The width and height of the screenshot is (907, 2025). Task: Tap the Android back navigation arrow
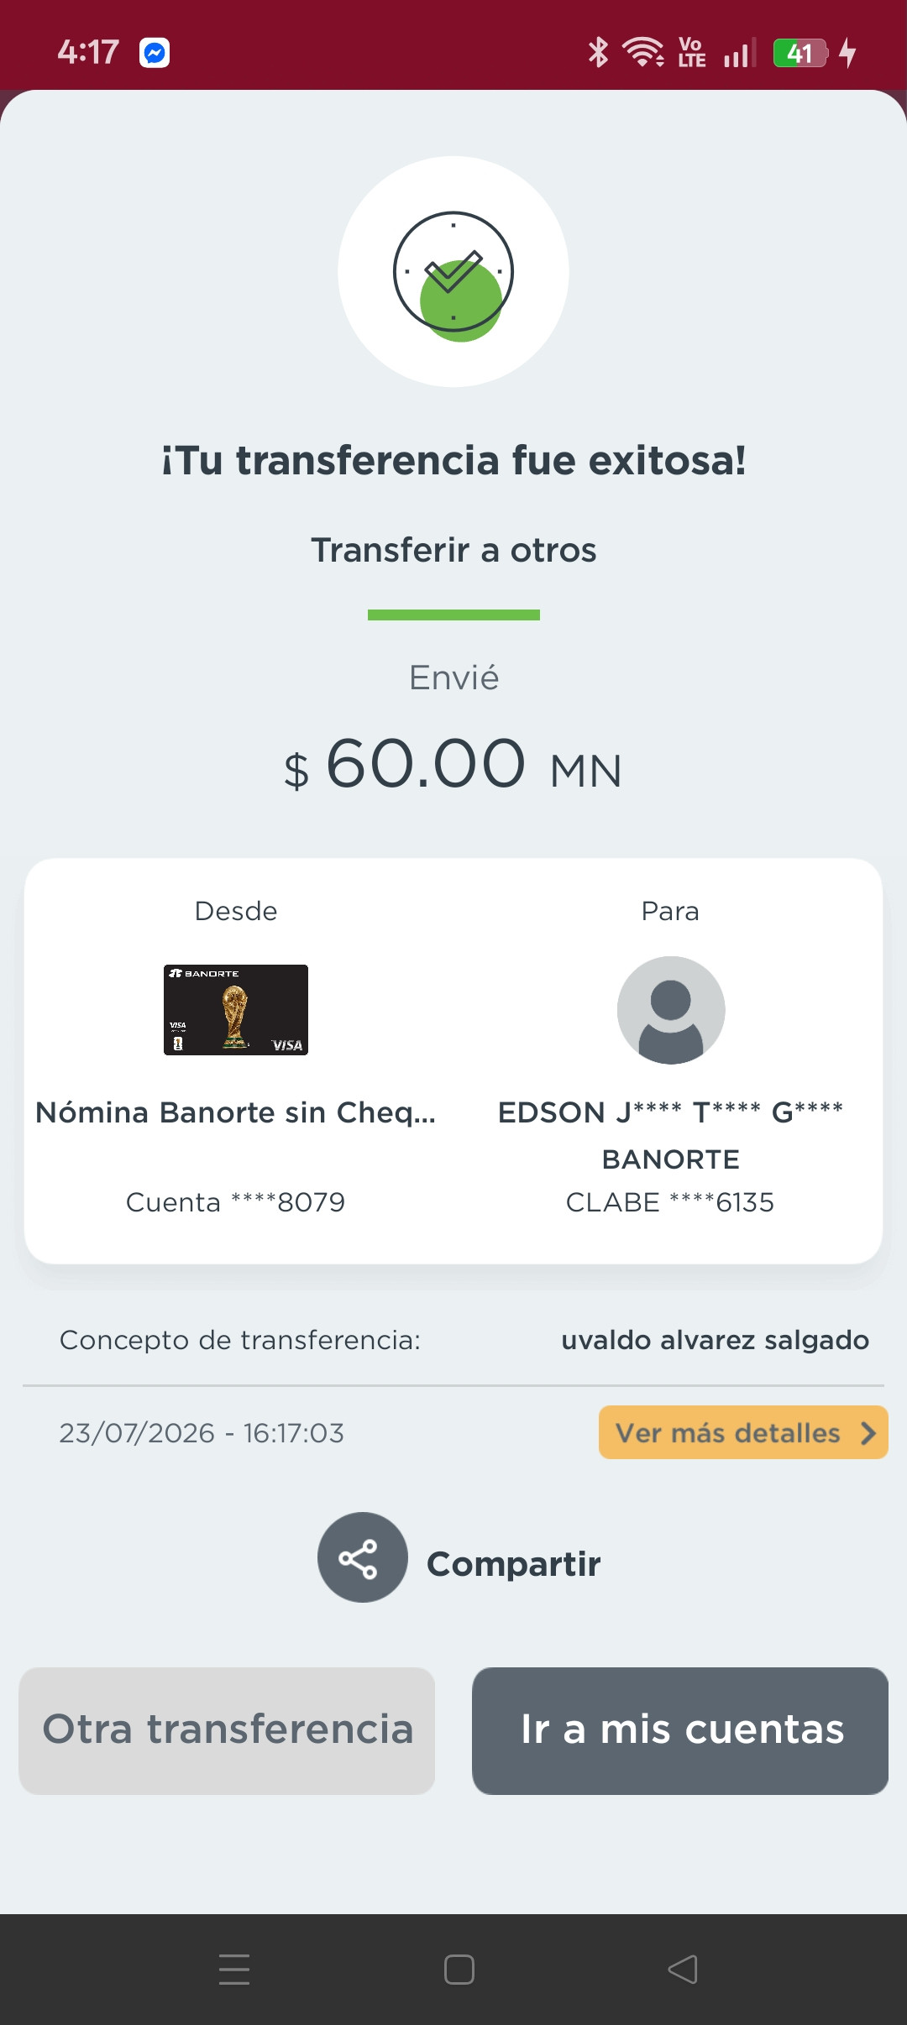683,1969
